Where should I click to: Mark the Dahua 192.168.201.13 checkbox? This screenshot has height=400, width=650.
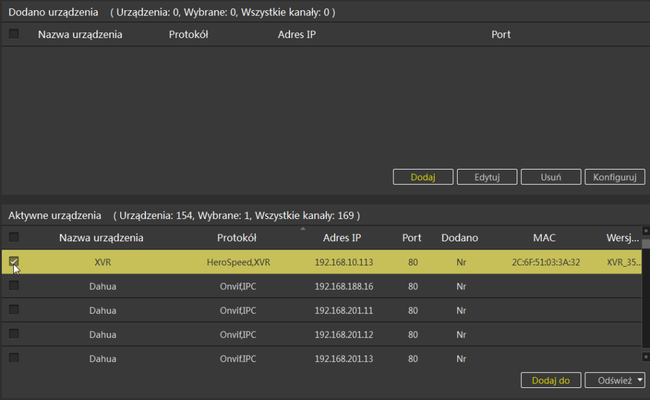click(14, 357)
